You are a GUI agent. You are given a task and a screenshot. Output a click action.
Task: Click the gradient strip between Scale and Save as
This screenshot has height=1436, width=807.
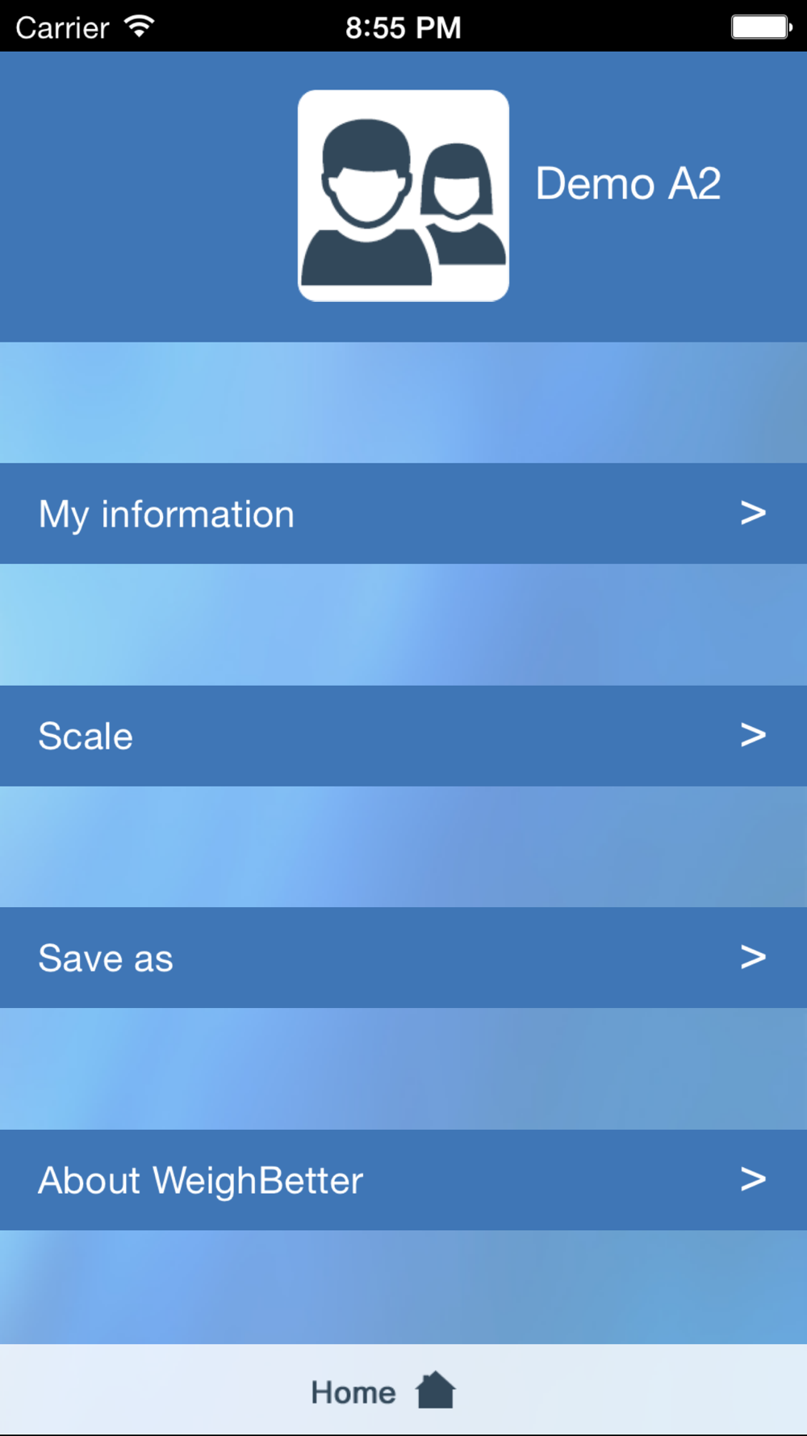click(403, 846)
